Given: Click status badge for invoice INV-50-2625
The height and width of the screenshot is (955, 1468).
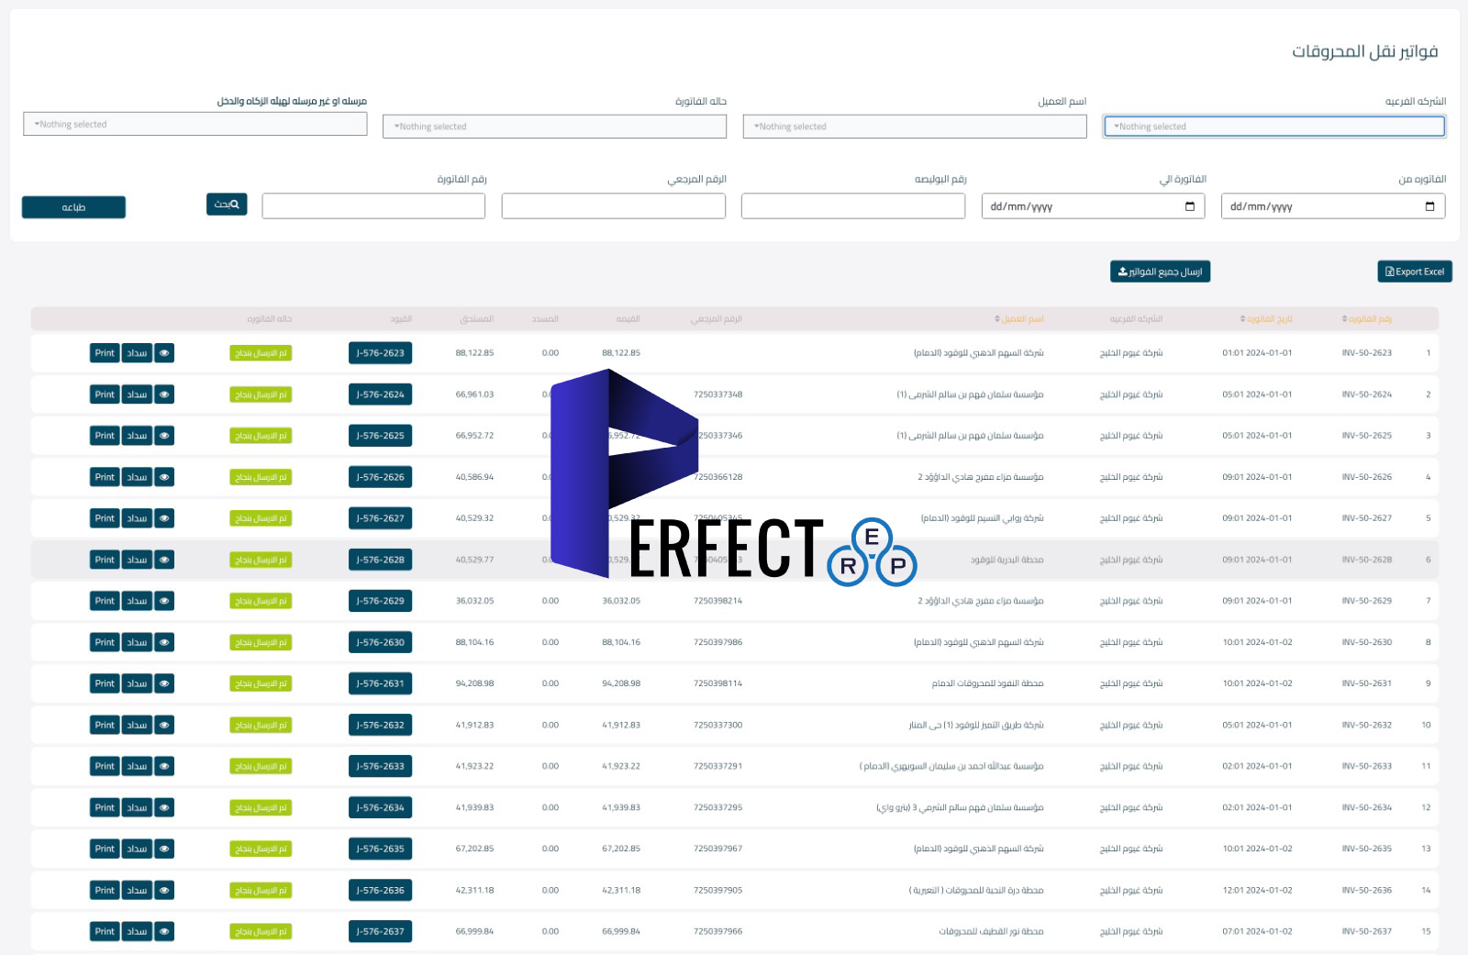Looking at the screenshot, I should pyautogui.click(x=261, y=436).
